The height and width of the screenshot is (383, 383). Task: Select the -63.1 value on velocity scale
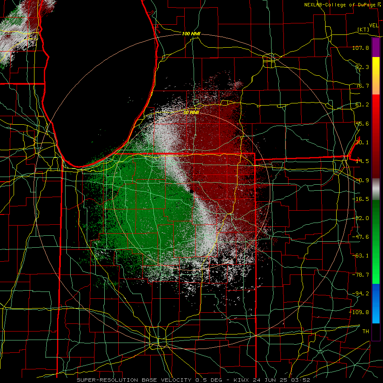click(x=360, y=256)
